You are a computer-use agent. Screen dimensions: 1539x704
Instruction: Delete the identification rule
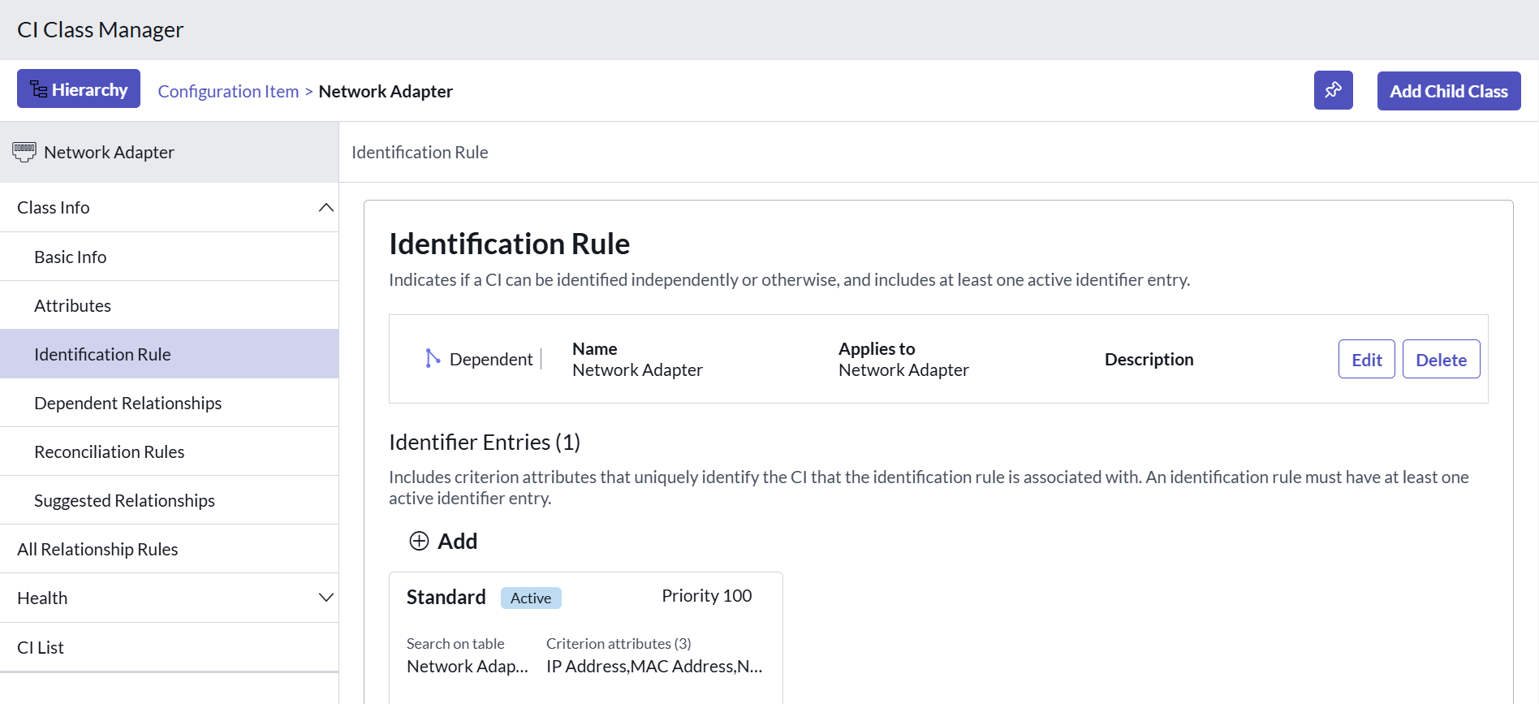point(1441,360)
